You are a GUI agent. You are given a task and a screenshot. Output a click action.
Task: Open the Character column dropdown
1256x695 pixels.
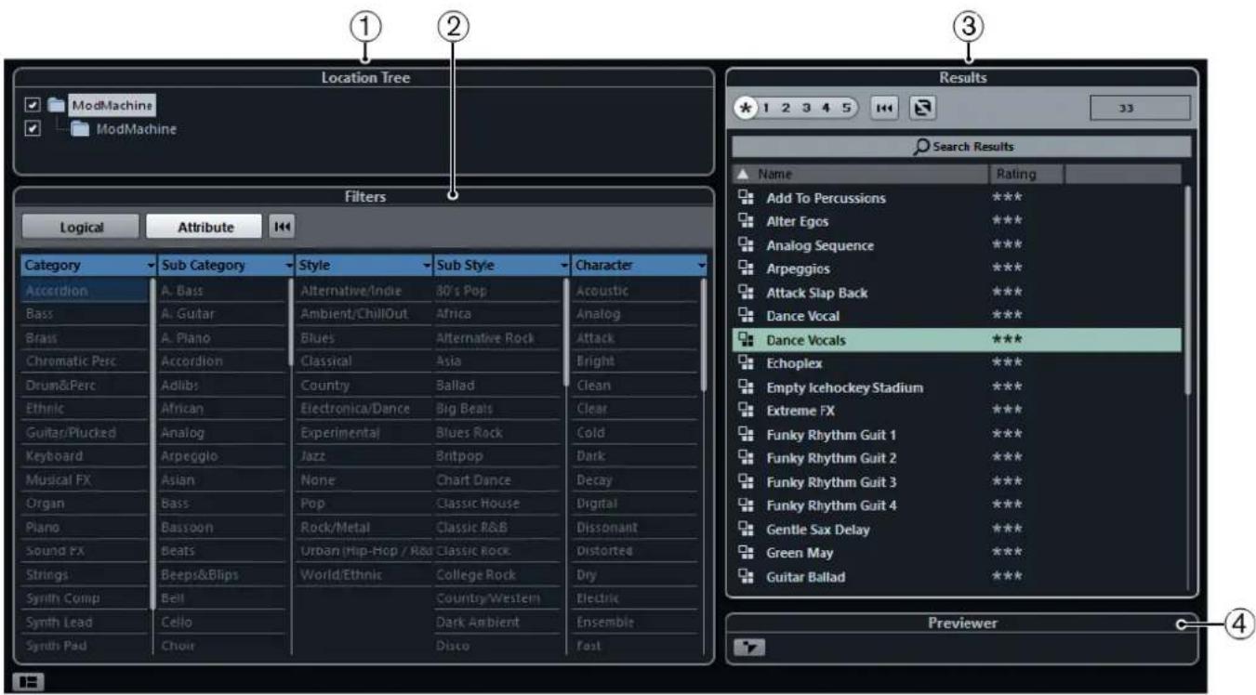[701, 266]
